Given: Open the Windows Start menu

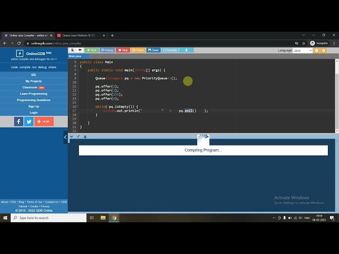Looking at the screenshot, I should (5, 218).
